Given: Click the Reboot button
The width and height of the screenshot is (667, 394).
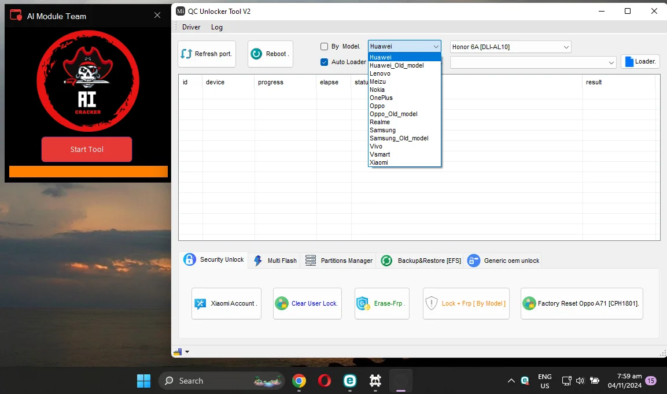Looking at the screenshot, I should click(x=270, y=54).
